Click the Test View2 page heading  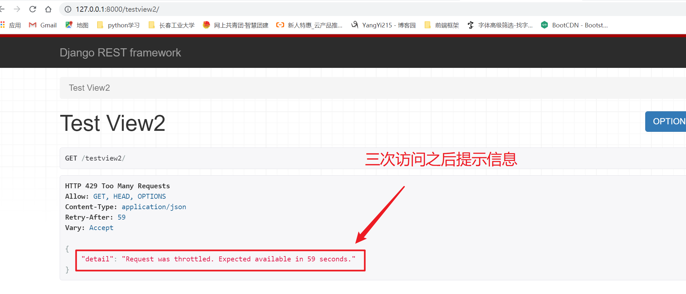(113, 123)
